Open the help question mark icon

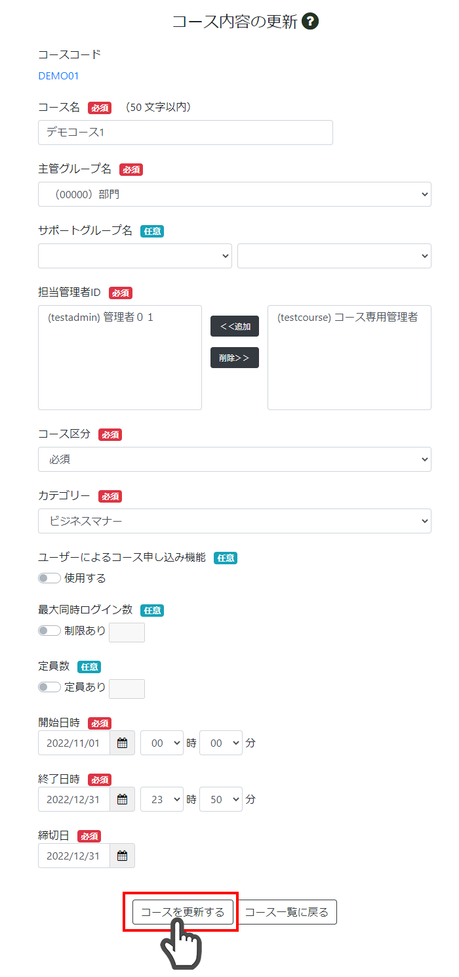tap(310, 22)
